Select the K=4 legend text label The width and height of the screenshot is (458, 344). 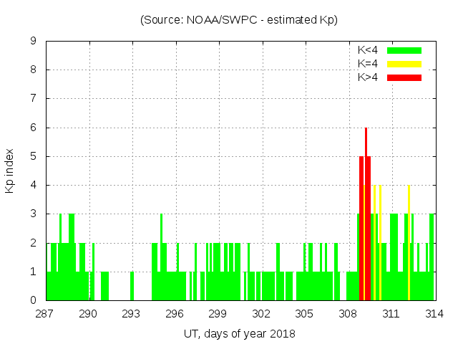pyautogui.click(x=368, y=64)
